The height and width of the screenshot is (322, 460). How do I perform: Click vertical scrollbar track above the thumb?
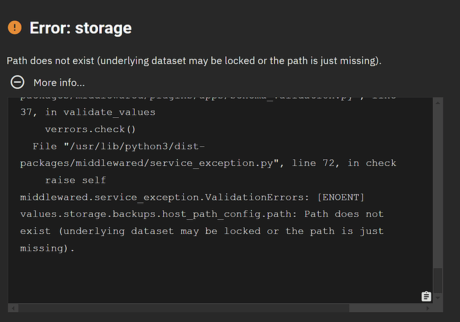[x=438, y=187]
